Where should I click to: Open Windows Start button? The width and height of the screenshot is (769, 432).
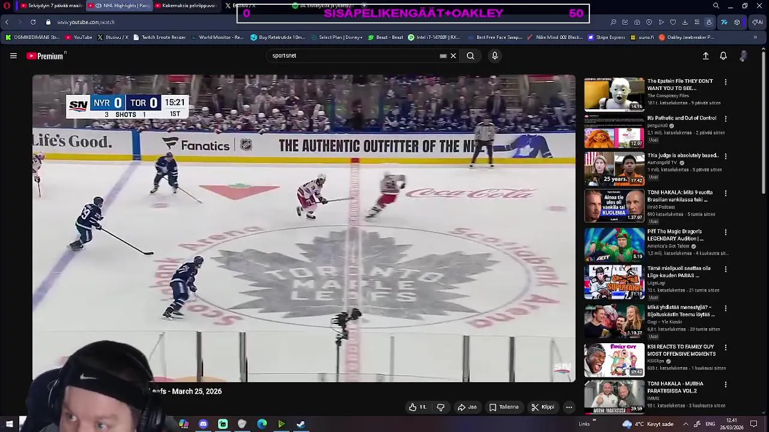(x=9, y=424)
